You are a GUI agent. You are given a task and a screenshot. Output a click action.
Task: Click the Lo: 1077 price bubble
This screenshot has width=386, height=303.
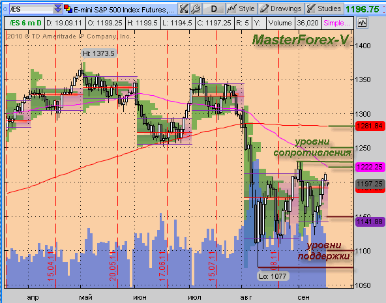[x=273, y=276]
